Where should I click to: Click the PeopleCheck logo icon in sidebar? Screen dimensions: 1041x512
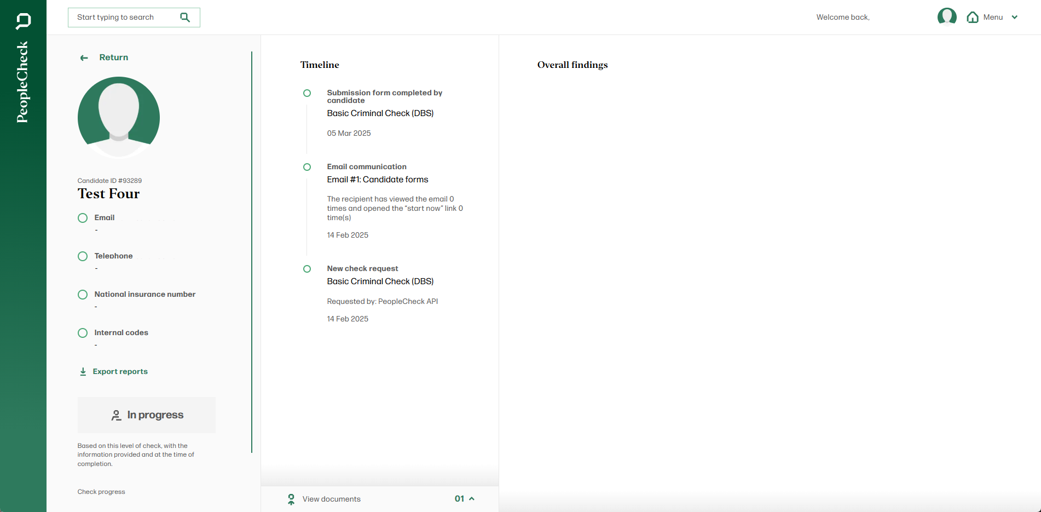point(23,21)
